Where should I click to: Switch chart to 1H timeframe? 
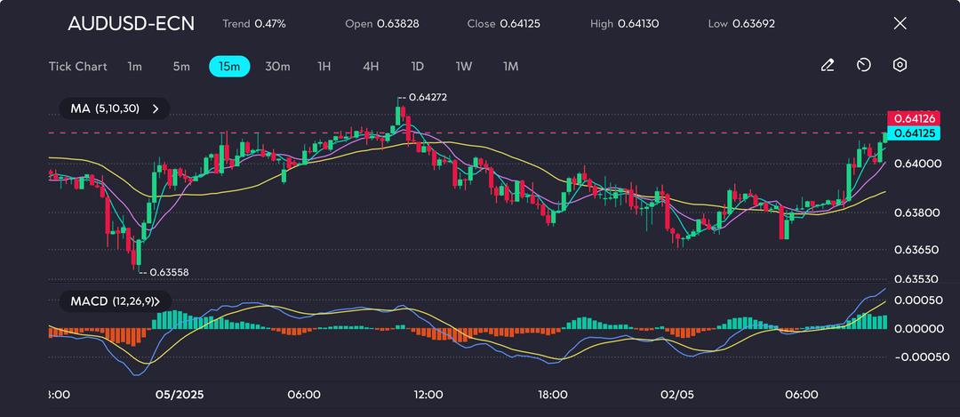(324, 66)
